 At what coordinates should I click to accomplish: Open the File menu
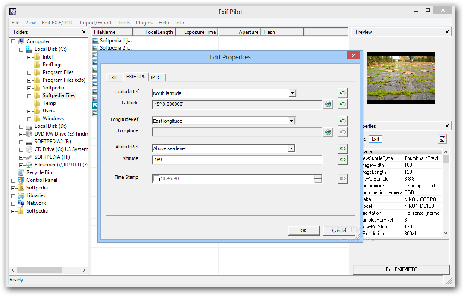pyautogui.click(x=15, y=23)
